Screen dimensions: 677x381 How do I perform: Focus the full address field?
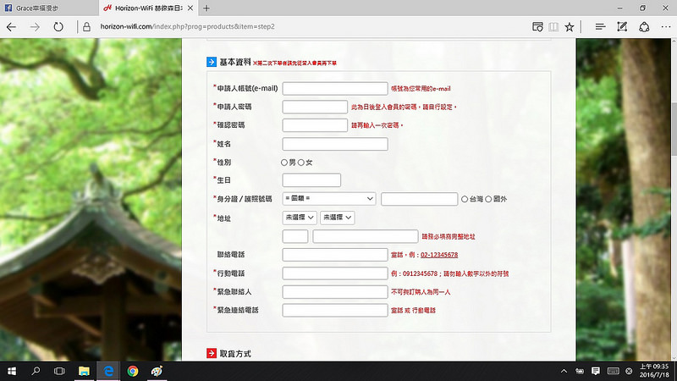point(366,236)
